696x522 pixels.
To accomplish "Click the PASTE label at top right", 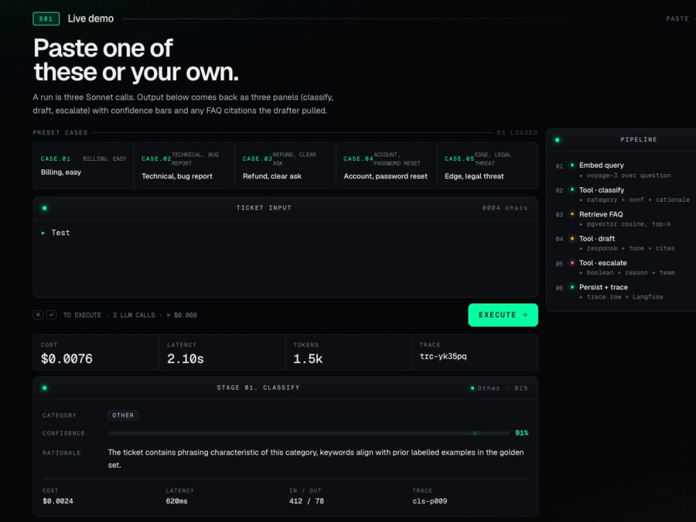I will tap(677, 19).
